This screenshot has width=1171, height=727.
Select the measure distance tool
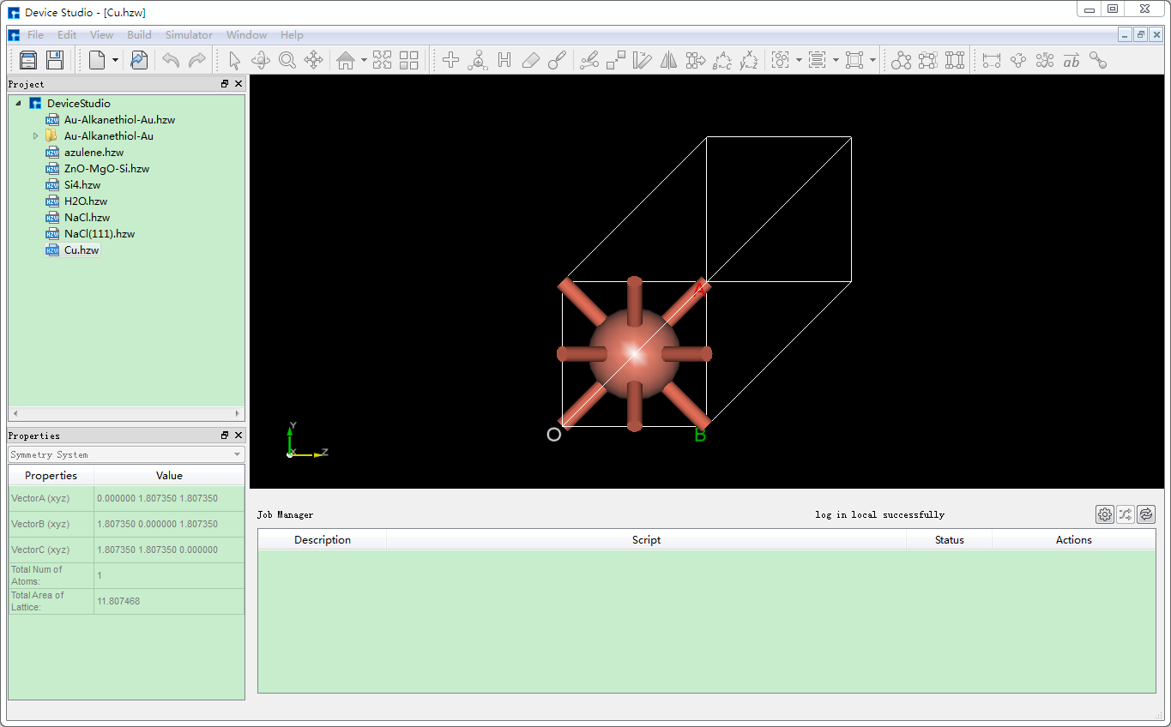(992, 60)
